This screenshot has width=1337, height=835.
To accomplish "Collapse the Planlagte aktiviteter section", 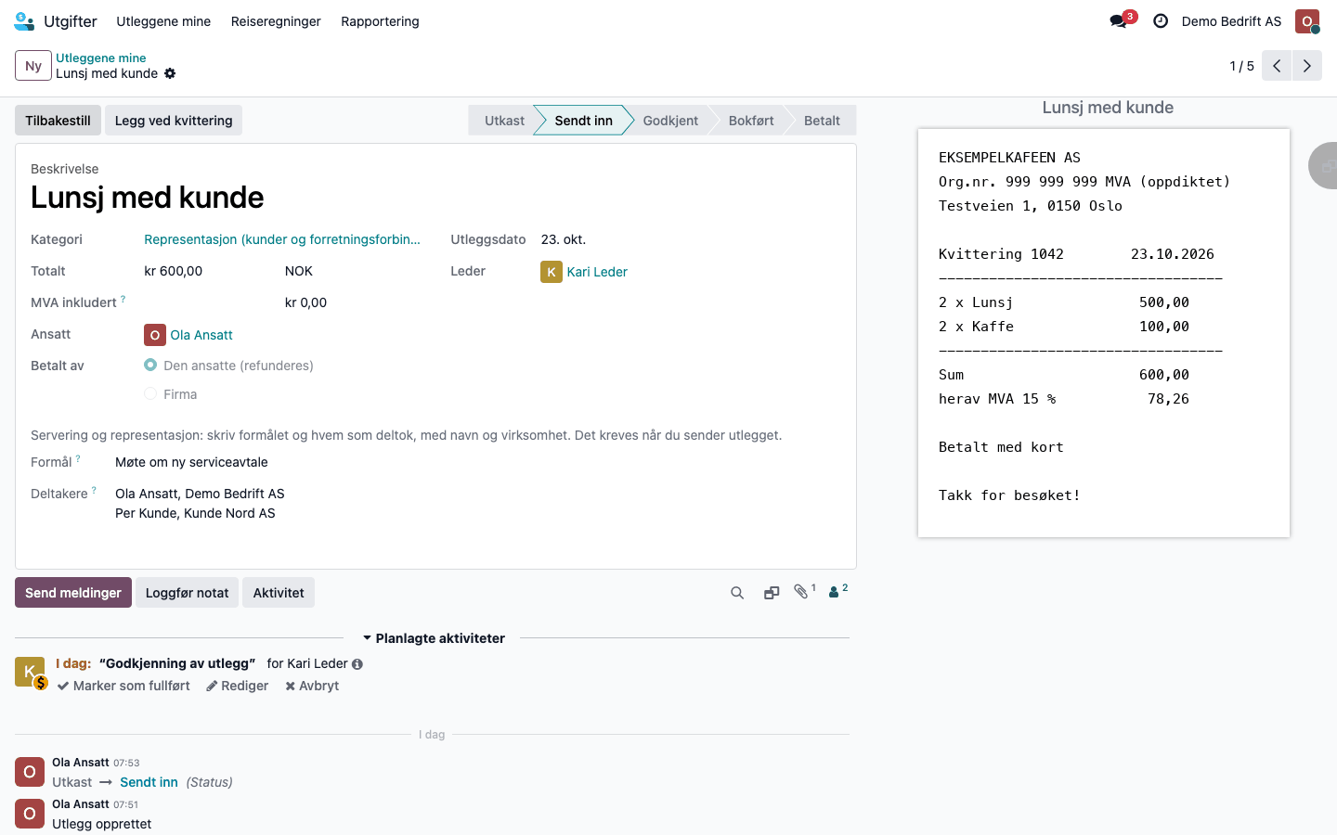I will point(434,638).
